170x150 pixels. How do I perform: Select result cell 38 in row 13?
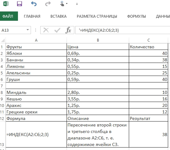149,135
